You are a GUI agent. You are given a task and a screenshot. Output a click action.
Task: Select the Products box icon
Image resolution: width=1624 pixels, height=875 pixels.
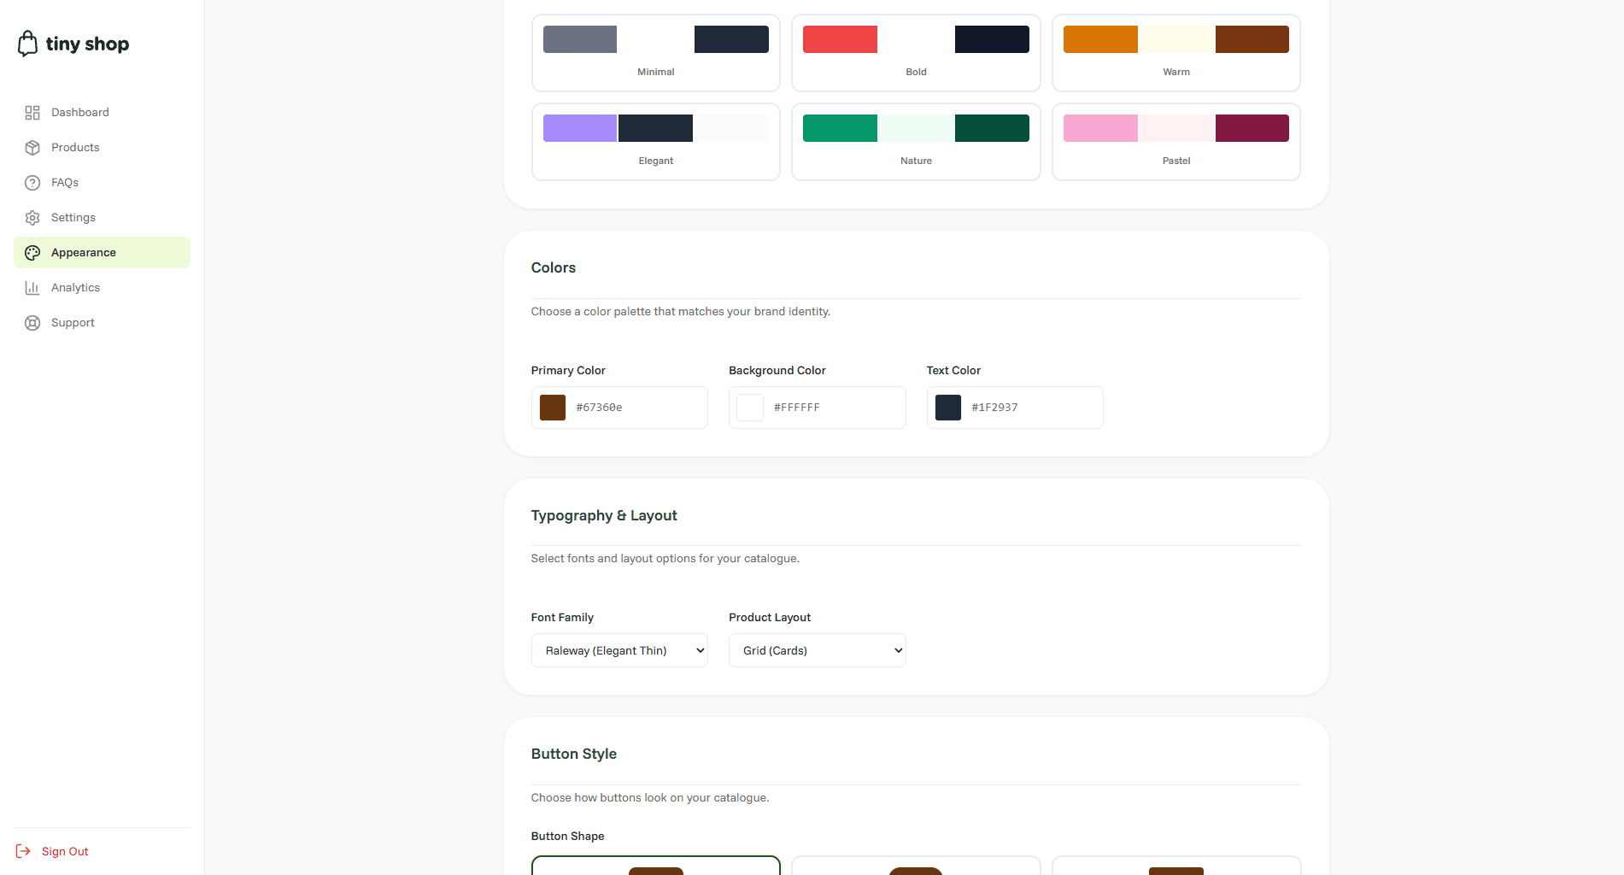32,147
